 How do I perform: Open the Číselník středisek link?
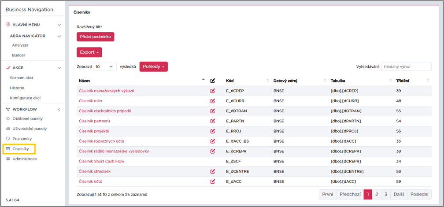point(95,171)
